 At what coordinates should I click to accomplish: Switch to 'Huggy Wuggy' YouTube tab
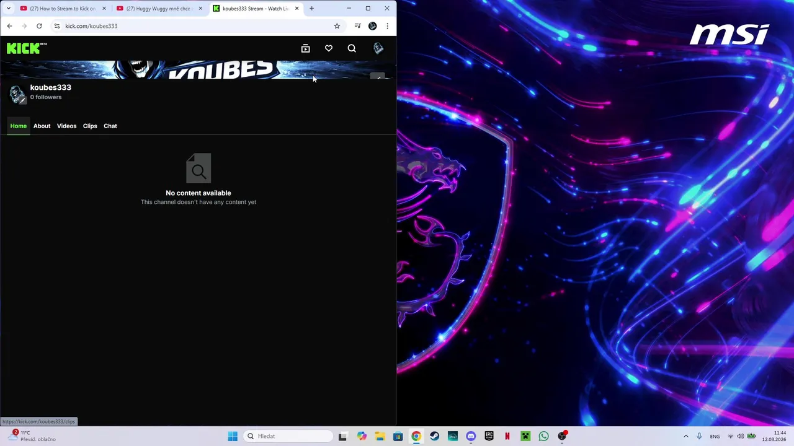159,9
